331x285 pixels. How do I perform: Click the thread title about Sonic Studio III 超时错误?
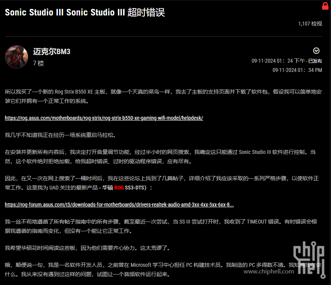pyautogui.click(x=85, y=12)
